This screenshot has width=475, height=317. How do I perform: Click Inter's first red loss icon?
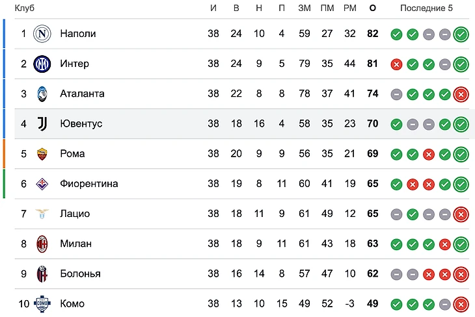pyautogui.click(x=396, y=64)
